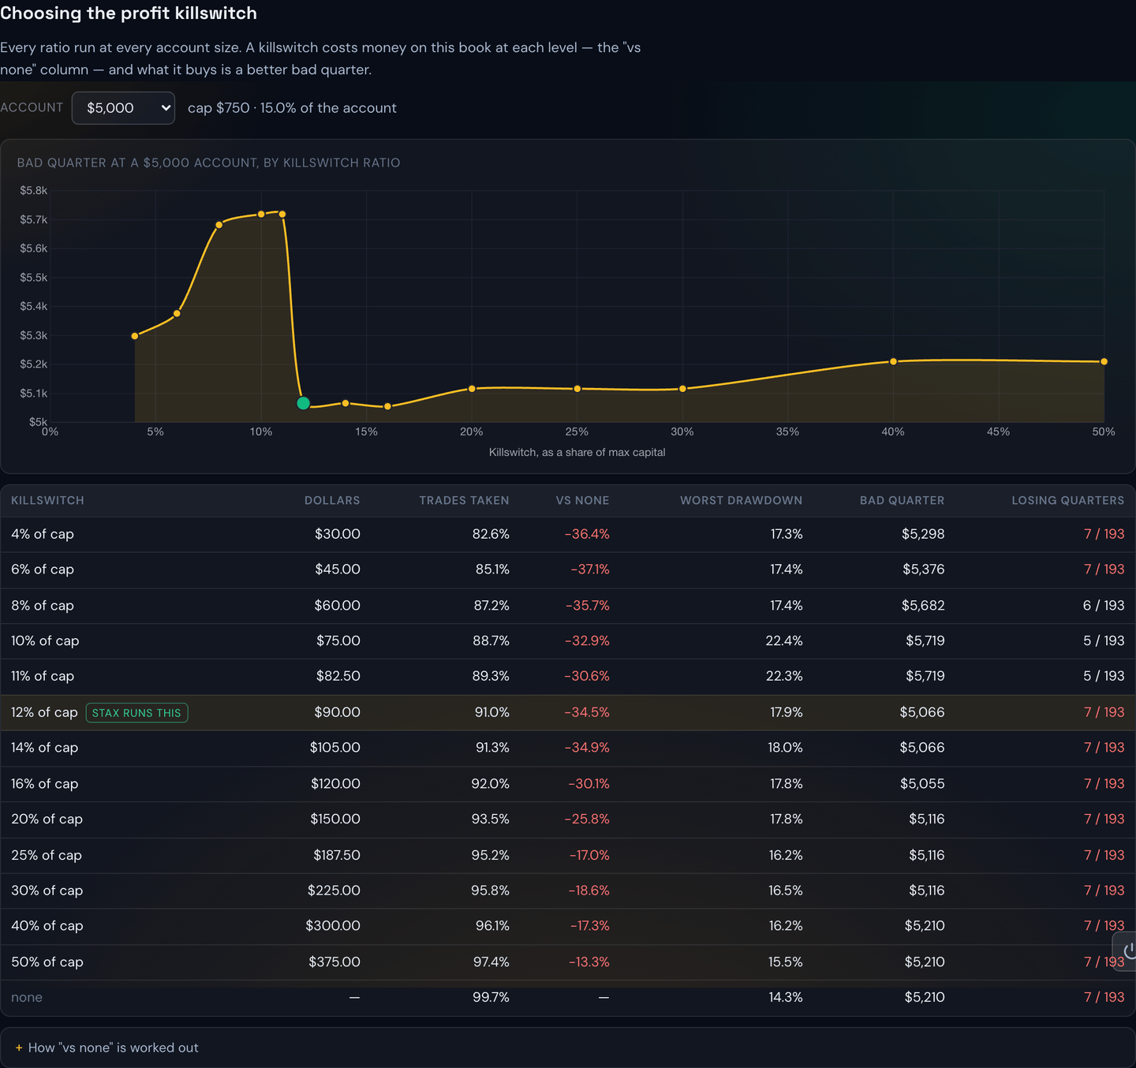This screenshot has width=1136, height=1068.
Task: Click the "$187.50" dollars cell
Action: point(337,855)
